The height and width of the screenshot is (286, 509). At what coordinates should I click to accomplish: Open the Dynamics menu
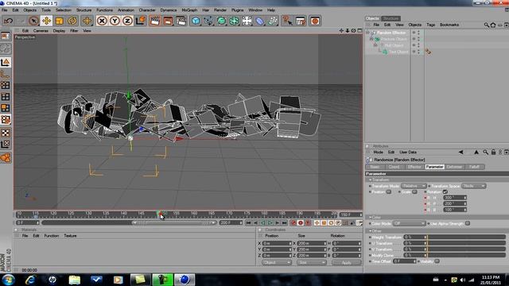point(169,10)
